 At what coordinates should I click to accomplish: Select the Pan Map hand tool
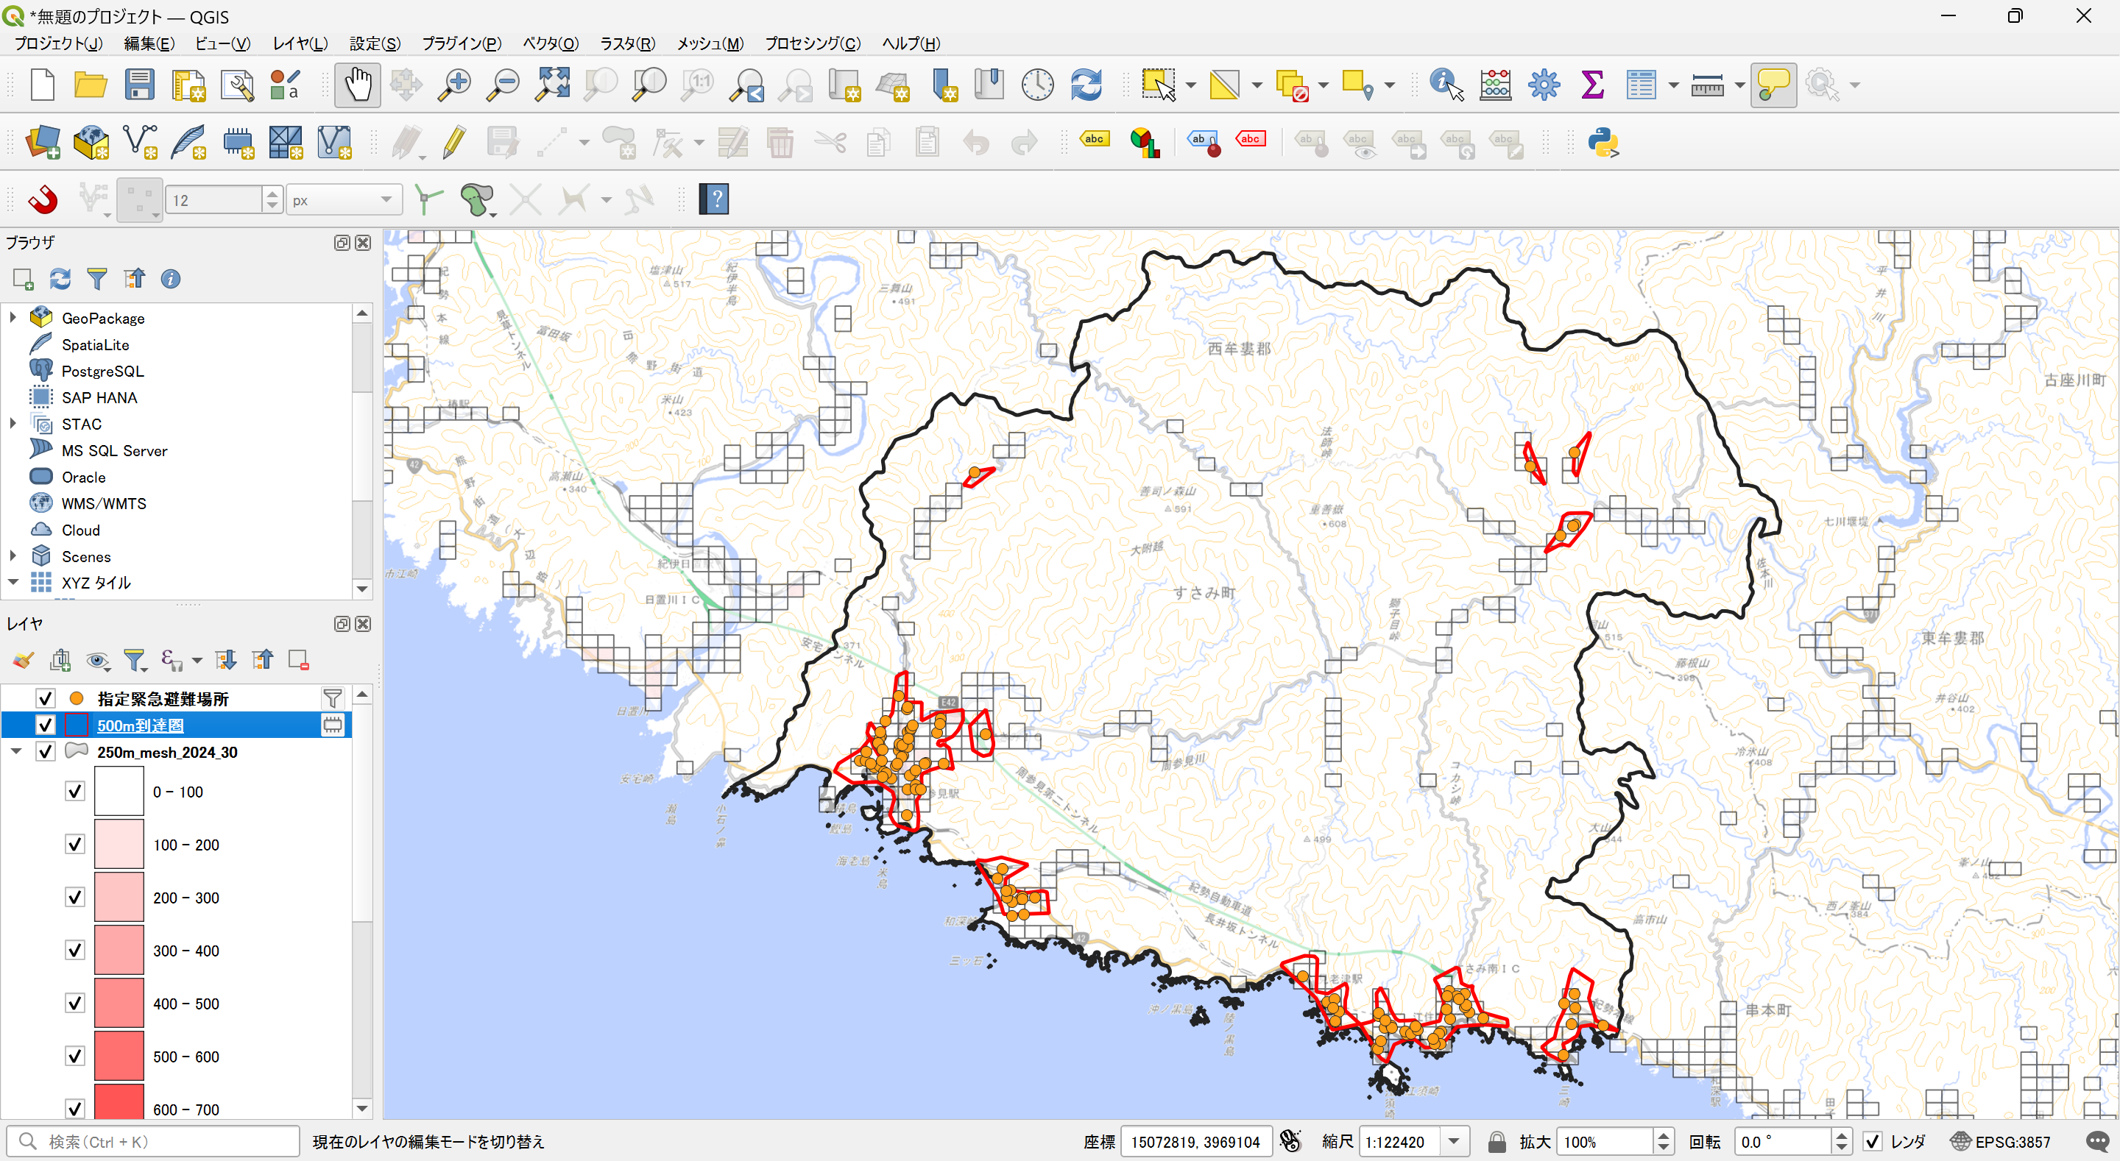357,85
